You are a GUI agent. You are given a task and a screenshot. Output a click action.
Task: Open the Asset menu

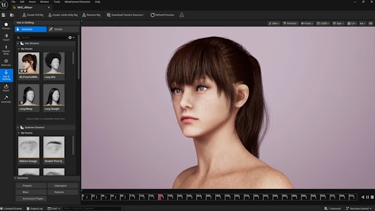(x=33, y=2)
